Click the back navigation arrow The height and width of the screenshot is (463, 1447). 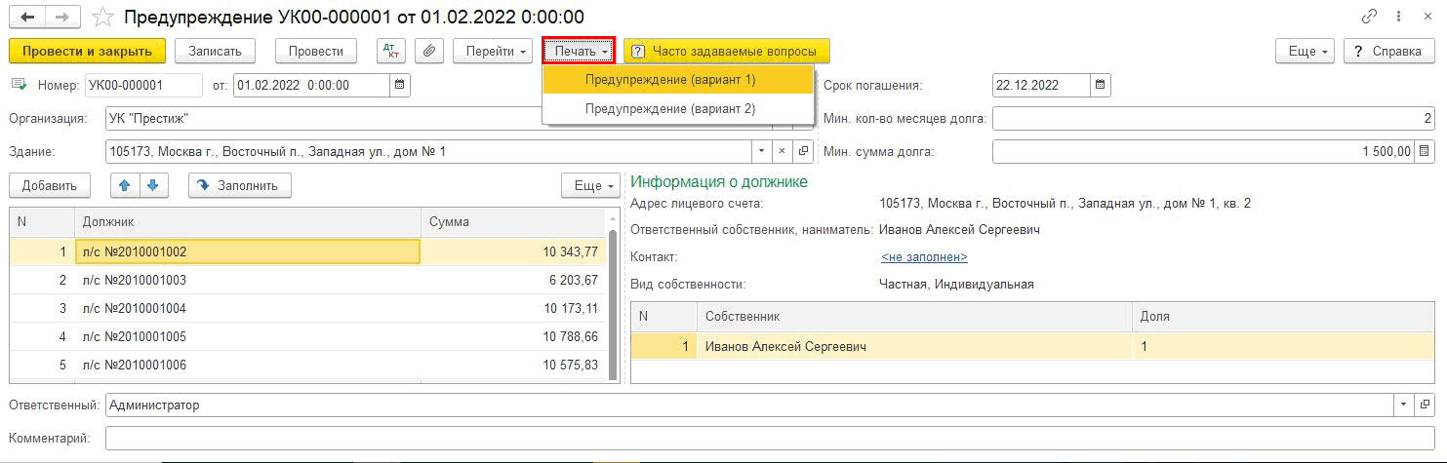click(x=27, y=17)
